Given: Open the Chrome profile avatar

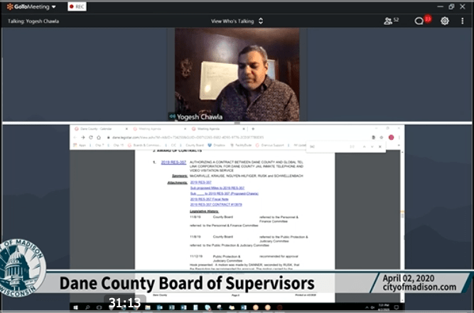Looking at the screenshot, I should (x=391, y=137).
